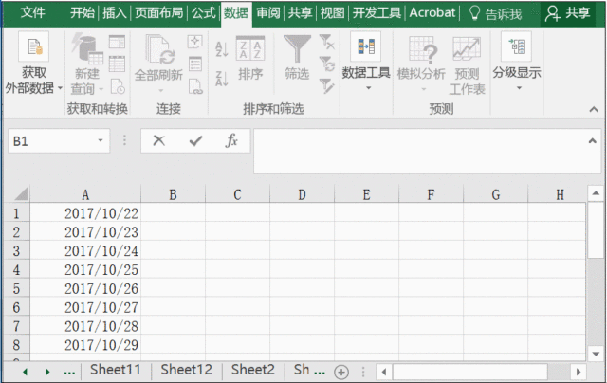Screen dimensions: 607x383
Task: Select cell containing 2017/10/29
Action: (85, 345)
